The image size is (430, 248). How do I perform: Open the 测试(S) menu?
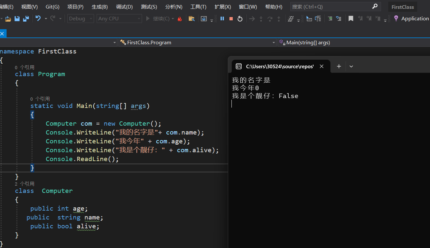click(149, 7)
